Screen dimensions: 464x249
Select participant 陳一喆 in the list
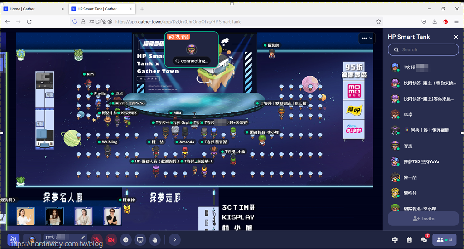pyautogui.click(x=423, y=177)
